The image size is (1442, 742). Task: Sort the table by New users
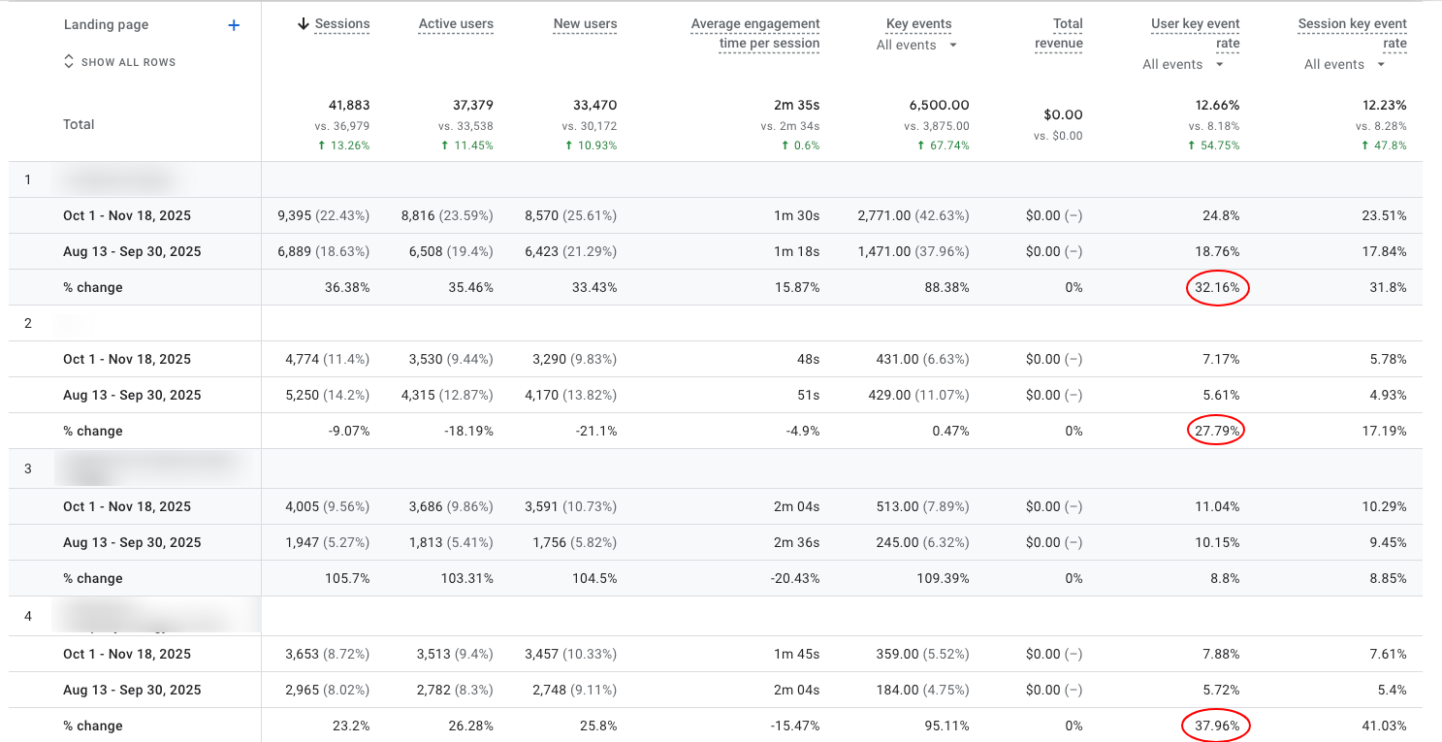[585, 23]
